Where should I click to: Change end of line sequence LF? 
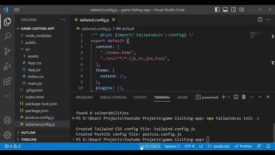201,146
